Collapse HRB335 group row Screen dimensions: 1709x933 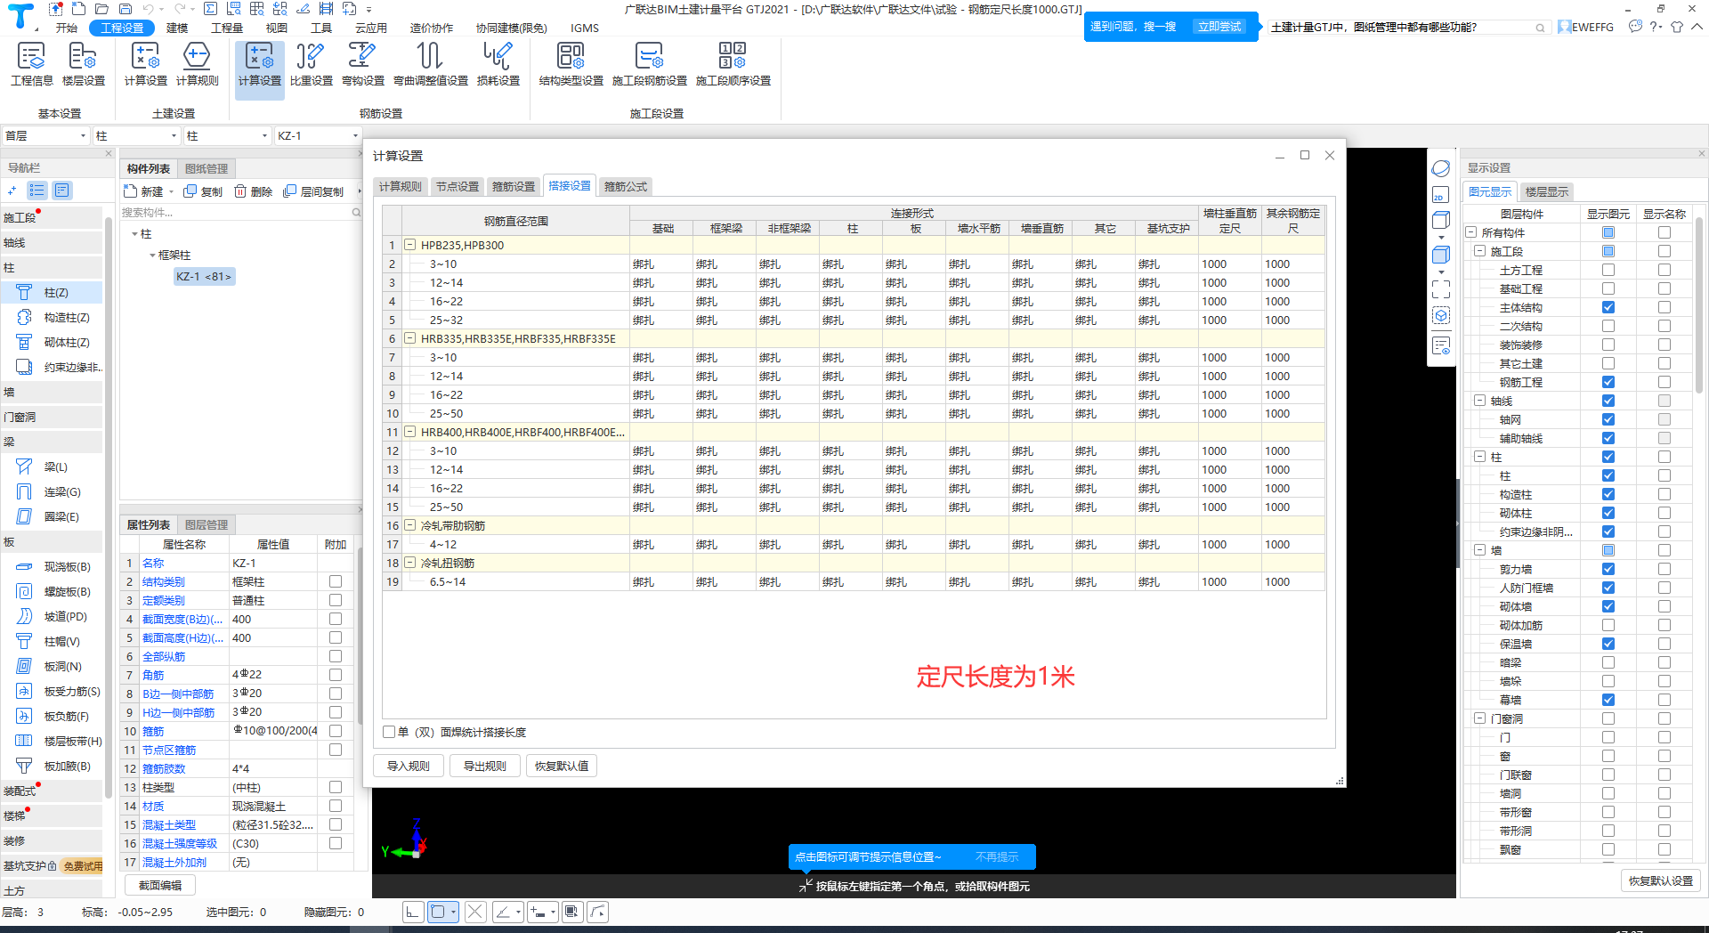[x=410, y=338]
